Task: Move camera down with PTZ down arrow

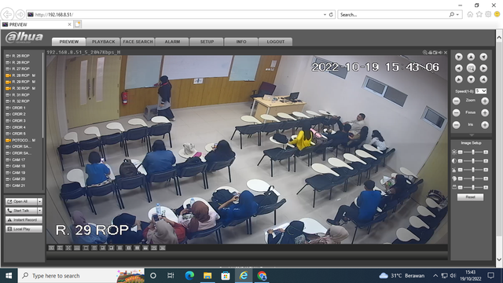Action: tap(471, 79)
